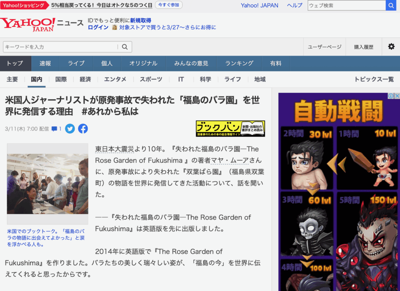The image size is (400, 291).
Task: Click the blue web search magnifier button
Action: tap(391, 5)
